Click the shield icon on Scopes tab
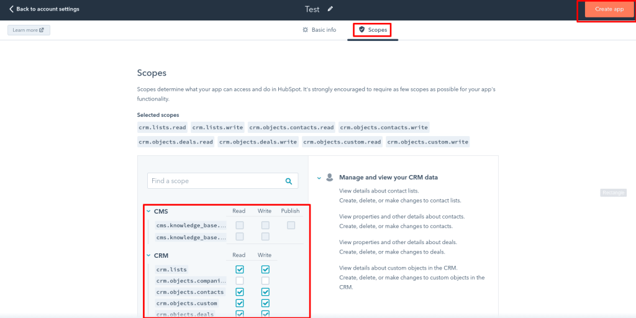Viewport: 636px width, 318px height. point(361,30)
